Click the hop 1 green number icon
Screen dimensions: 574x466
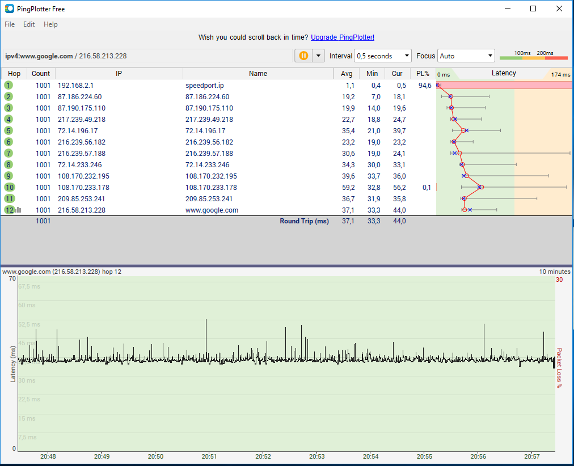pyautogui.click(x=9, y=85)
